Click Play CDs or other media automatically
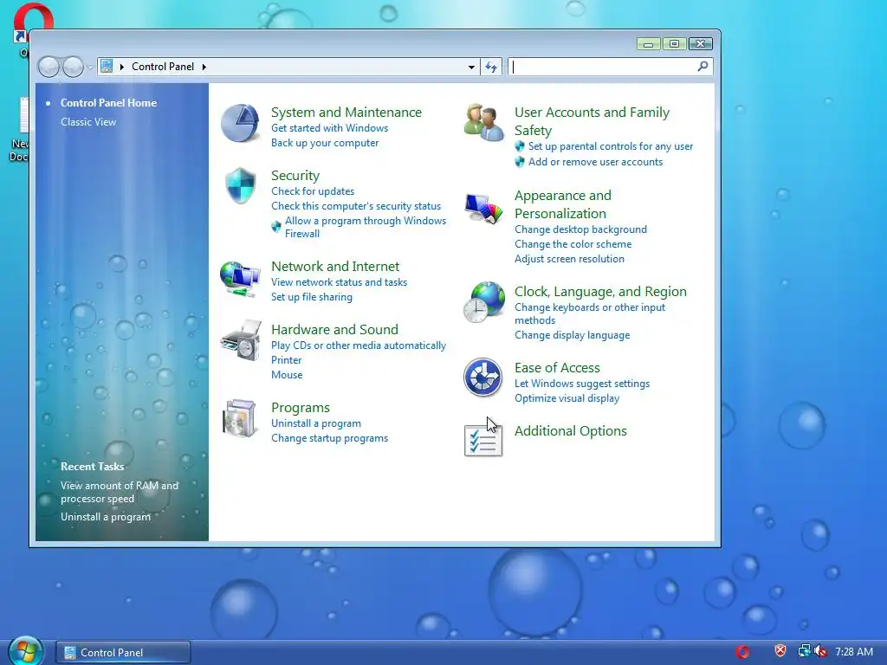This screenshot has width=887, height=665. coord(359,345)
